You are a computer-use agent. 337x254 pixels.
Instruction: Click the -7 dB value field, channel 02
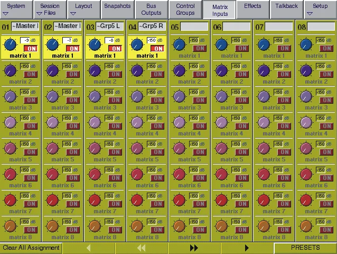point(67,40)
